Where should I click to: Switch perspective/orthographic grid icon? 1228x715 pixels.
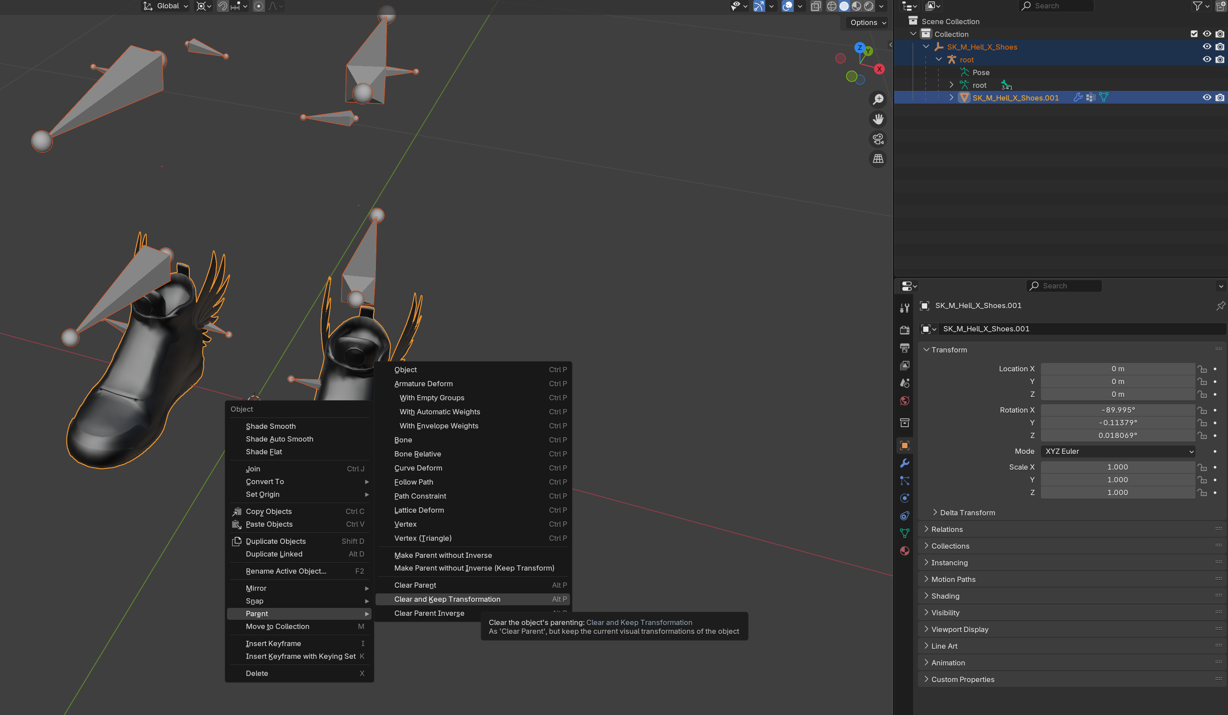point(878,159)
